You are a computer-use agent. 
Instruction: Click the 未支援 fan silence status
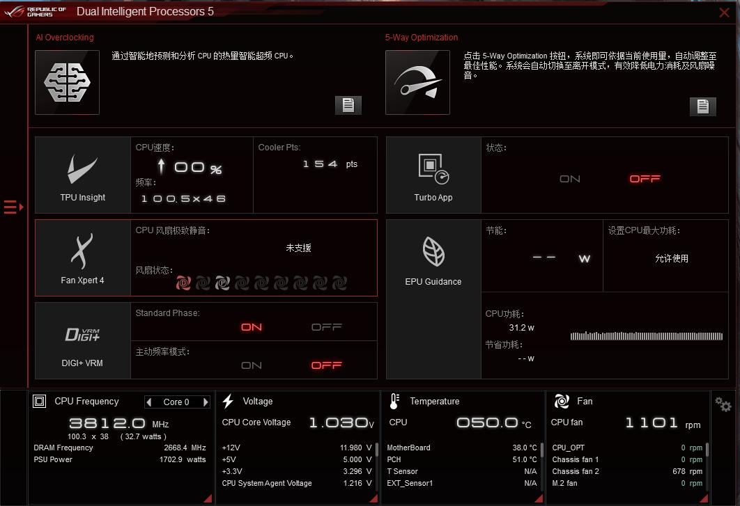tap(298, 248)
